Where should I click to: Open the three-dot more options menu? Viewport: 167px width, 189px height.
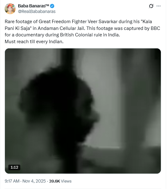click(158, 6)
